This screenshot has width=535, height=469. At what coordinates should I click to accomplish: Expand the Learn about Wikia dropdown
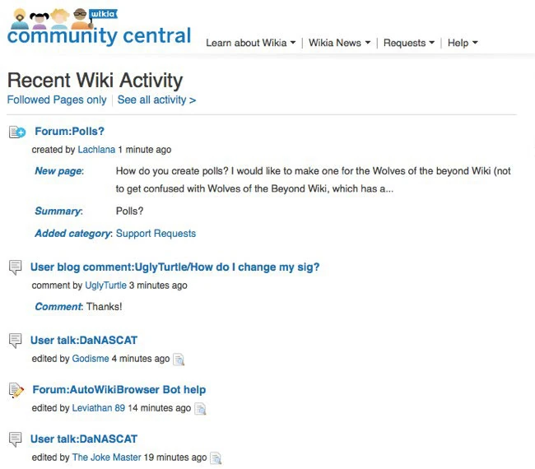250,43
